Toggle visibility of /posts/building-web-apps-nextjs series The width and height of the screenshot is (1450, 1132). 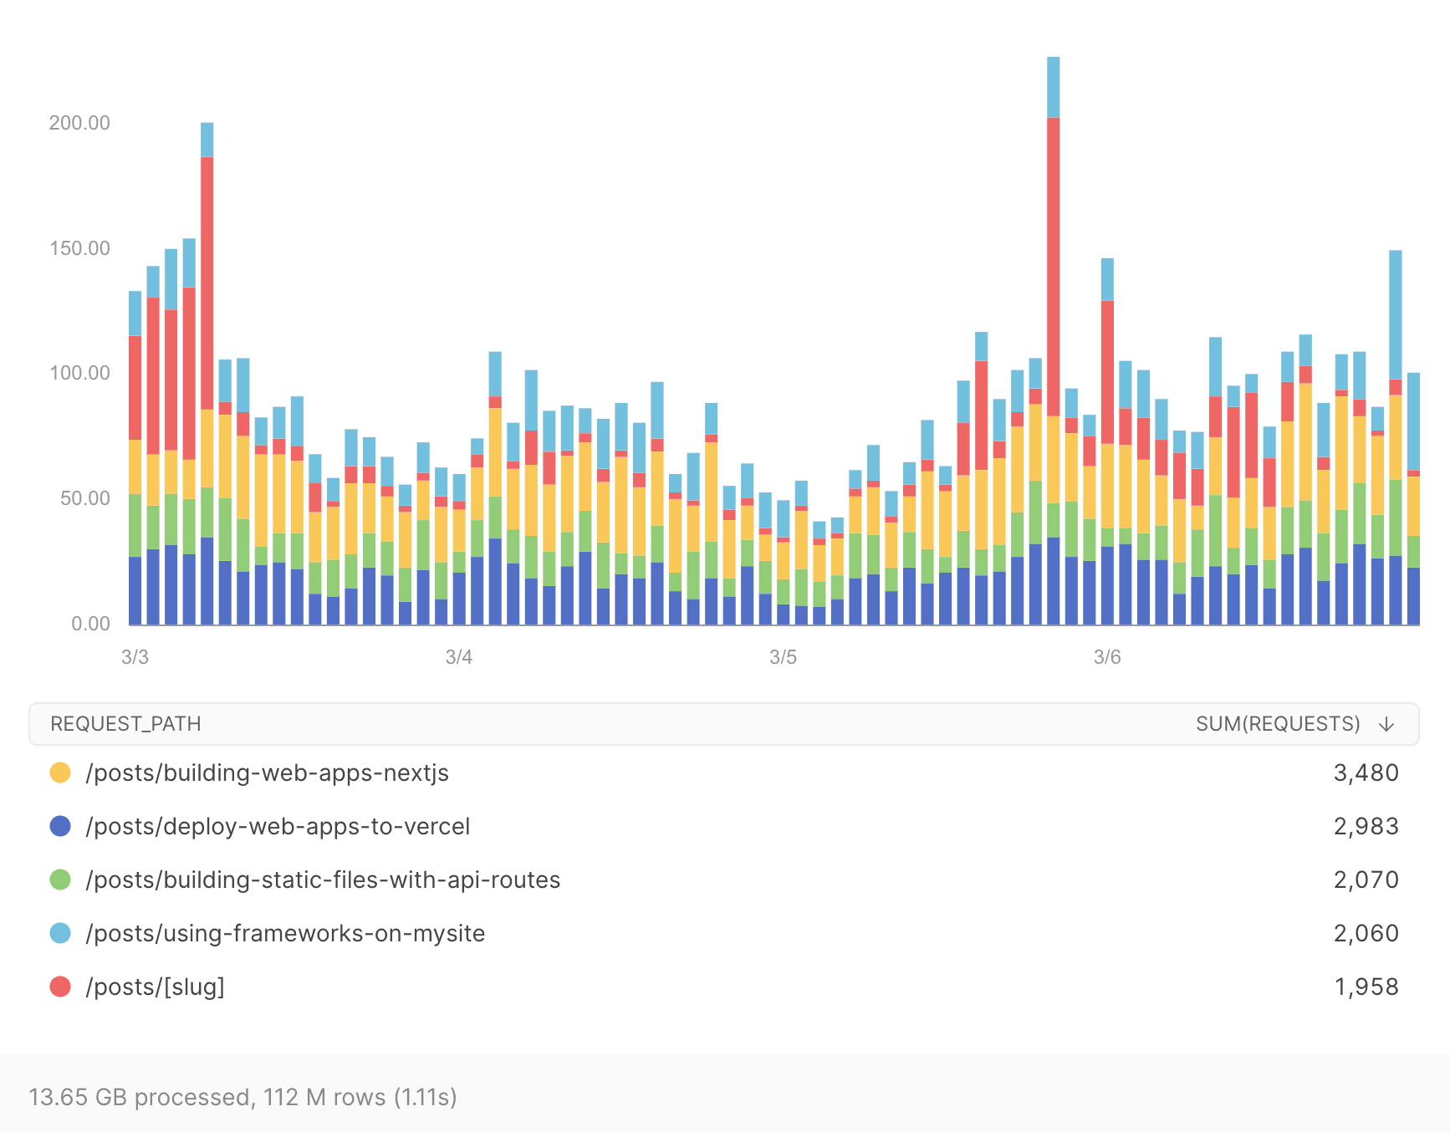[268, 773]
